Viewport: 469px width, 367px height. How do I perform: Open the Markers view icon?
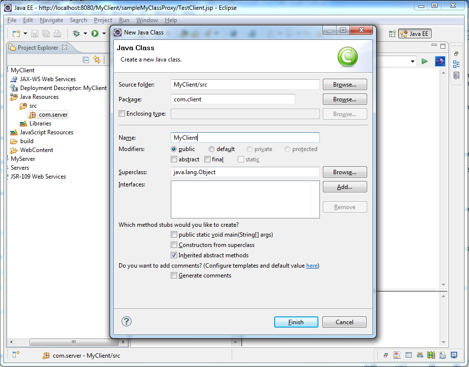(x=397, y=355)
